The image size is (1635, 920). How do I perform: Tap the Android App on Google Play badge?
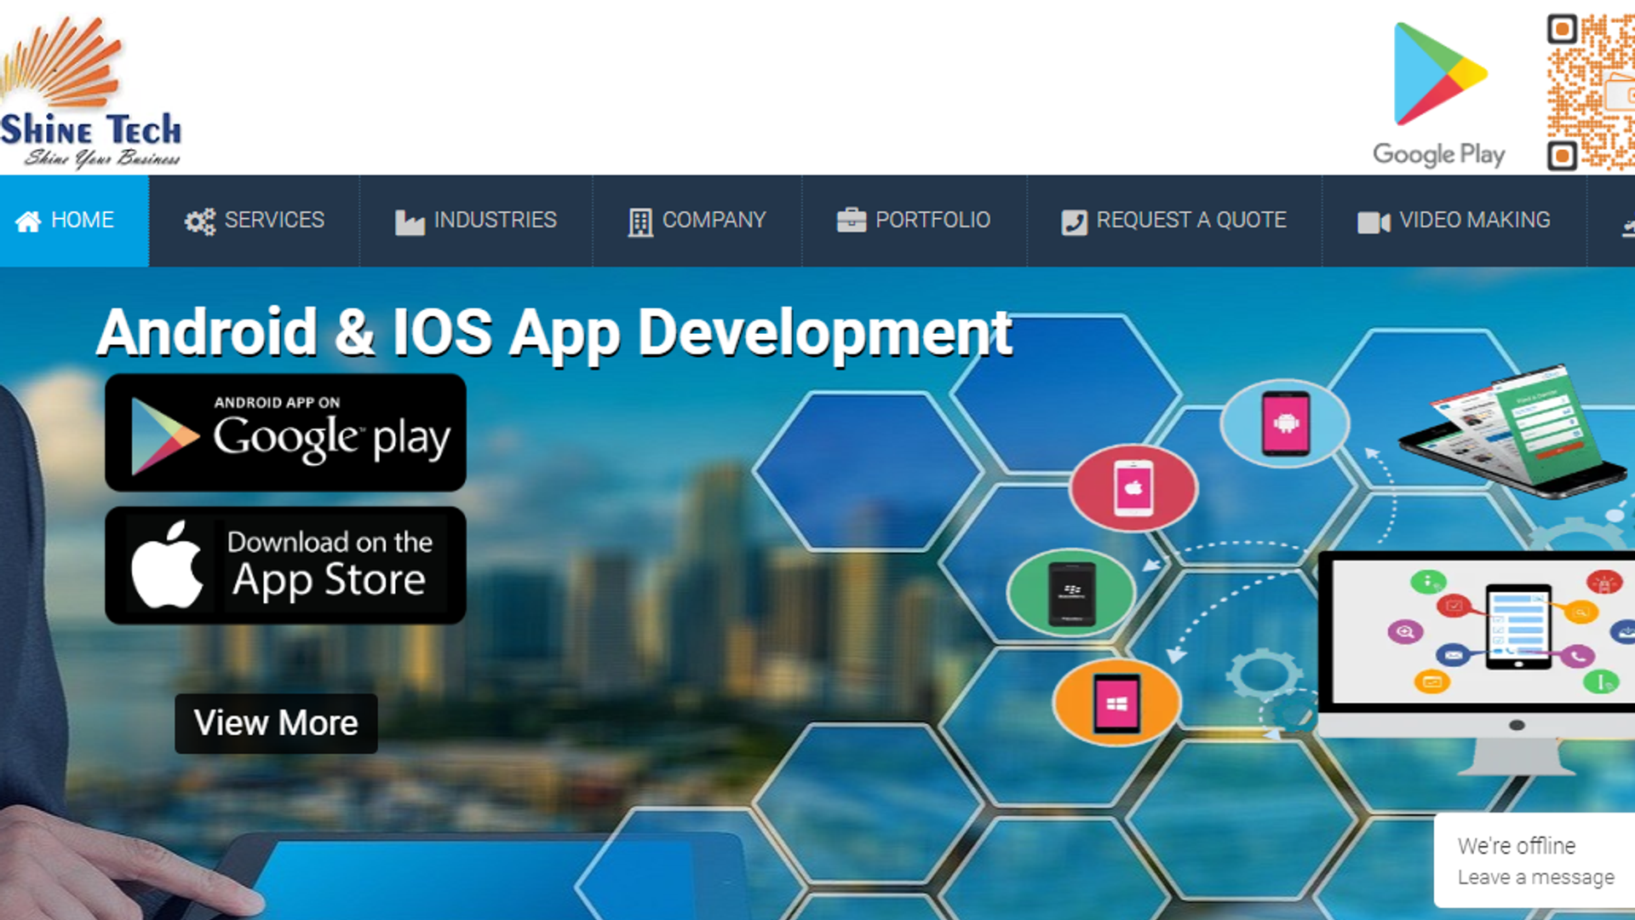click(285, 433)
